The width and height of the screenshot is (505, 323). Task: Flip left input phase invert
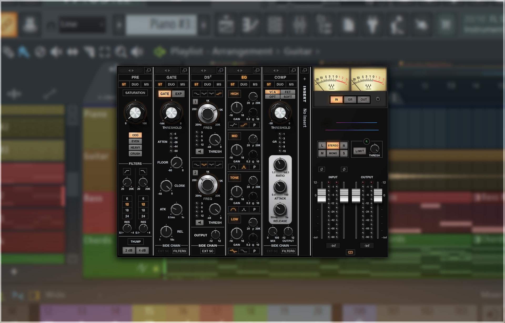click(x=321, y=169)
